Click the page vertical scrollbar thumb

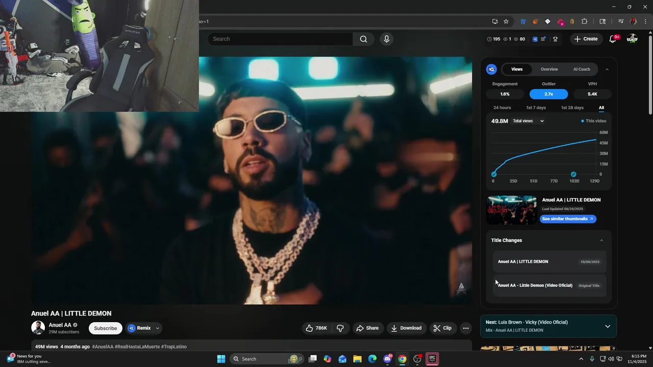tap(650, 74)
